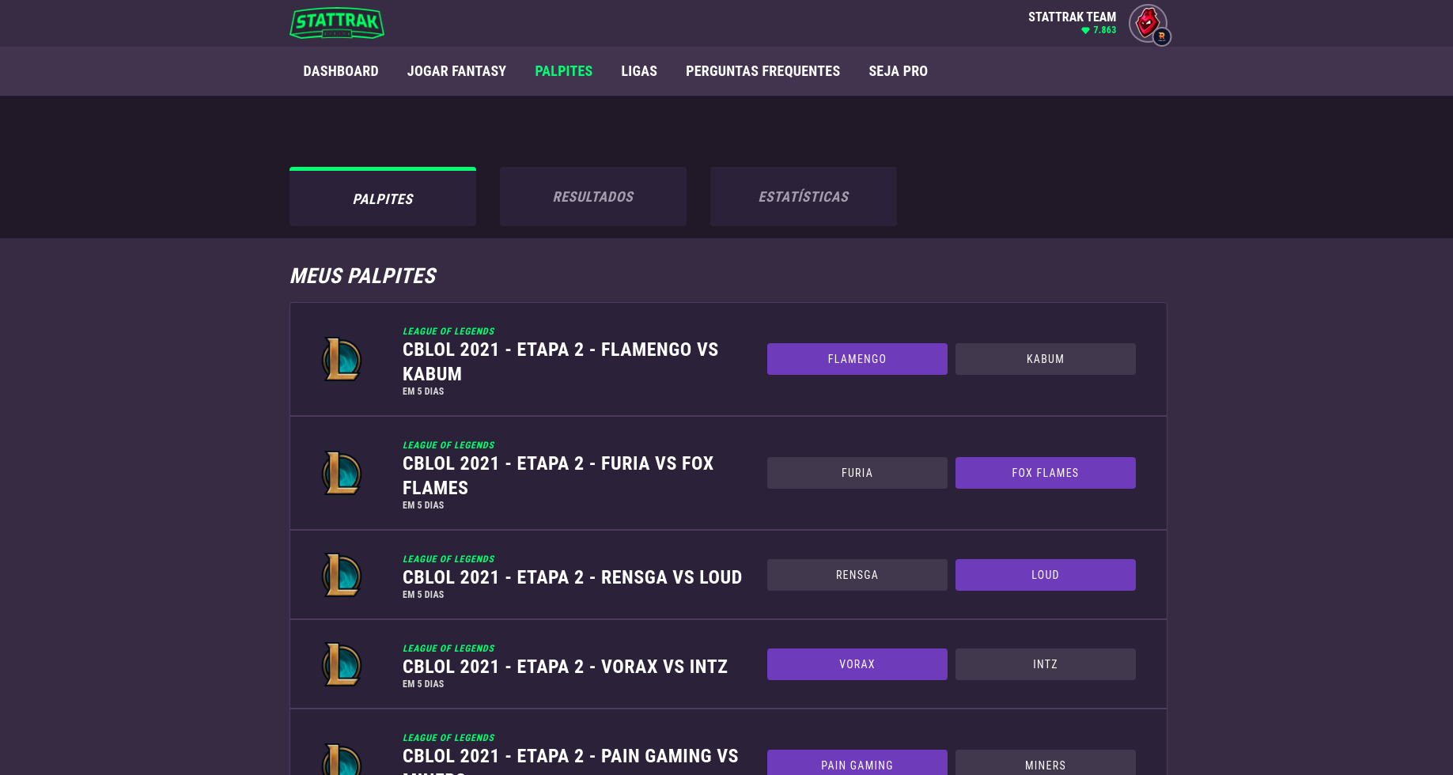Click the 7.863 points value

pos(1105,30)
